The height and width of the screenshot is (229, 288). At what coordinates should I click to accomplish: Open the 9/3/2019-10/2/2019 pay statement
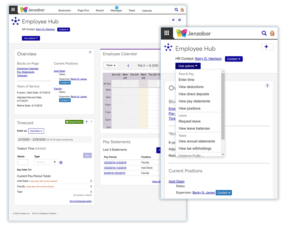pos(115,173)
